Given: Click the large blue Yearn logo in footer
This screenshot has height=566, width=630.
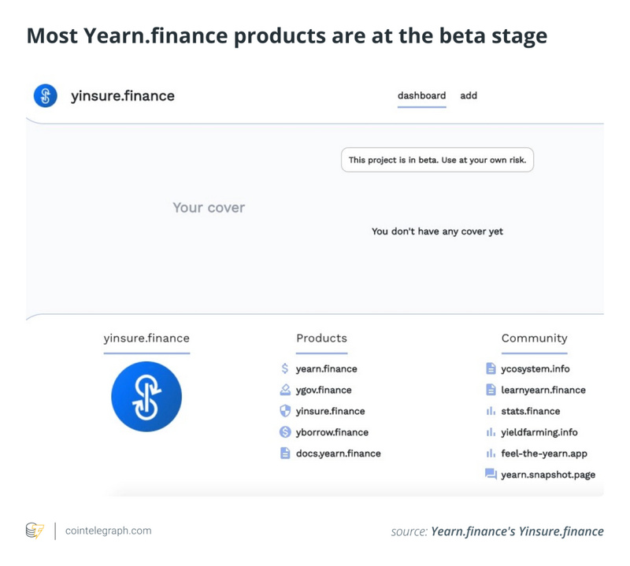Looking at the screenshot, I should point(146,396).
